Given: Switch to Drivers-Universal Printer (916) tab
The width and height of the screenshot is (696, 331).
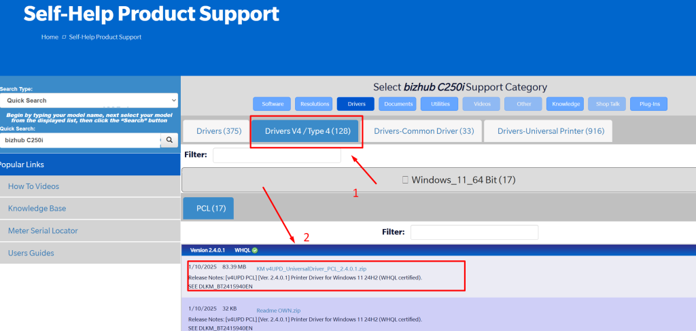Looking at the screenshot, I should [x=549, y=131].
